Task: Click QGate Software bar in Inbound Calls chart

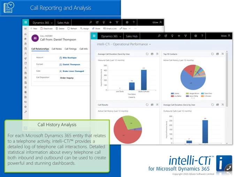Action: 144,80
